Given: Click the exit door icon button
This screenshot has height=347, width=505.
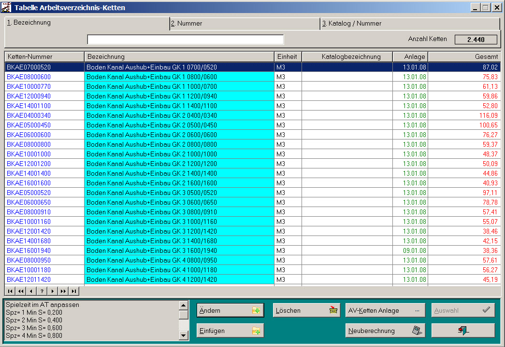Looking at the screenshot, I should [x=462, y=331].
